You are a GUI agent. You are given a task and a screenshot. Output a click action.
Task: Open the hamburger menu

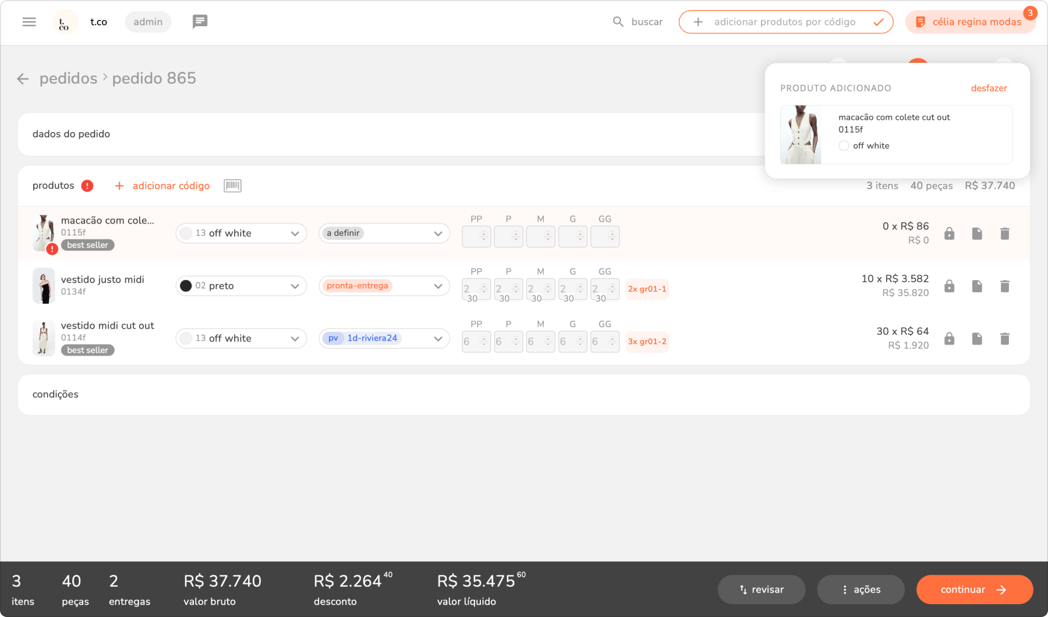(29, 22)
